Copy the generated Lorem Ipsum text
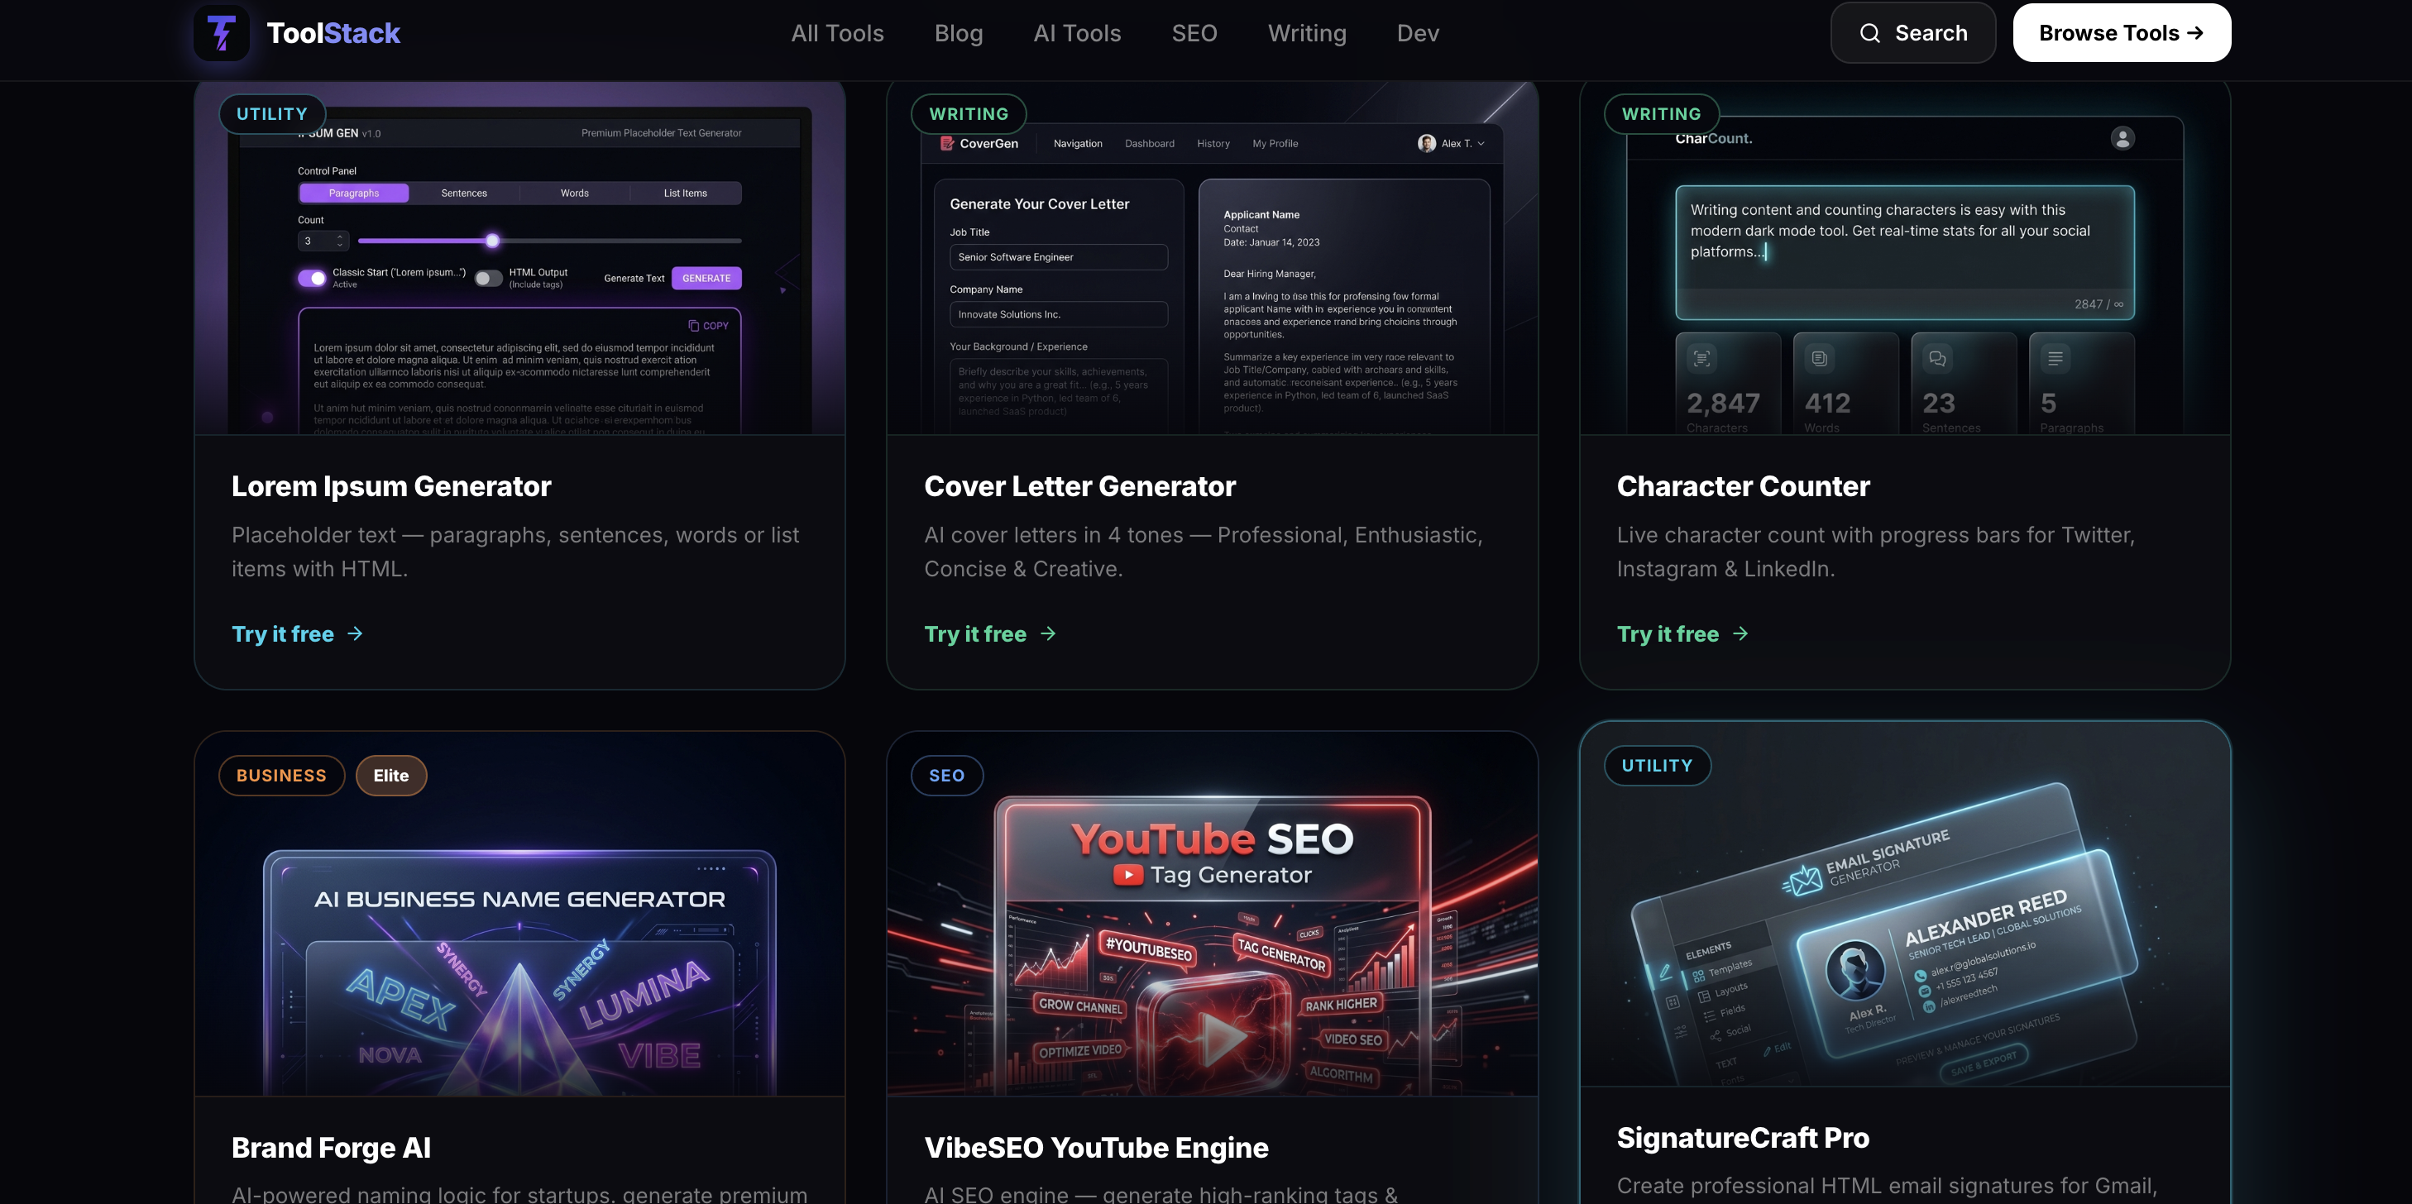Image resolution: width=2412 pixels, height=1204 pixels. tap(709, 325)
